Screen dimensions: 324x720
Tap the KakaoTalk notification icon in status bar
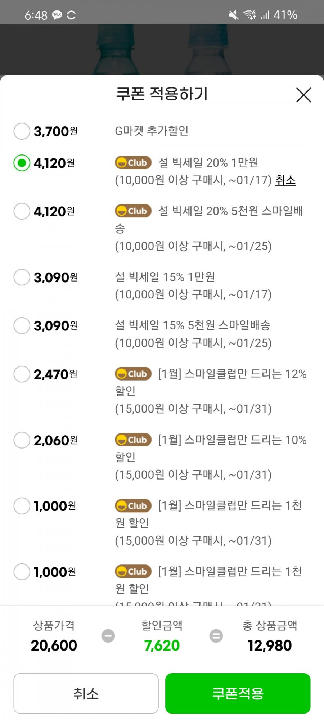click(57, 15)
